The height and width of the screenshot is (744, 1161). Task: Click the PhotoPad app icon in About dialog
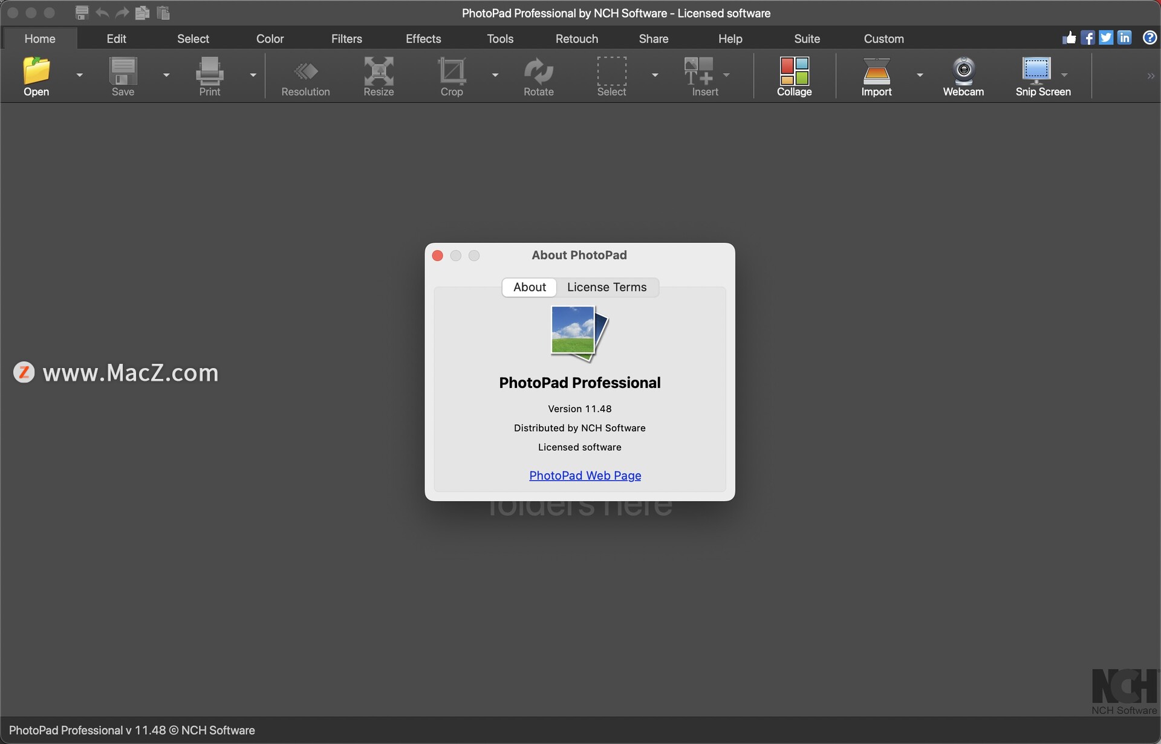(579, 334)
